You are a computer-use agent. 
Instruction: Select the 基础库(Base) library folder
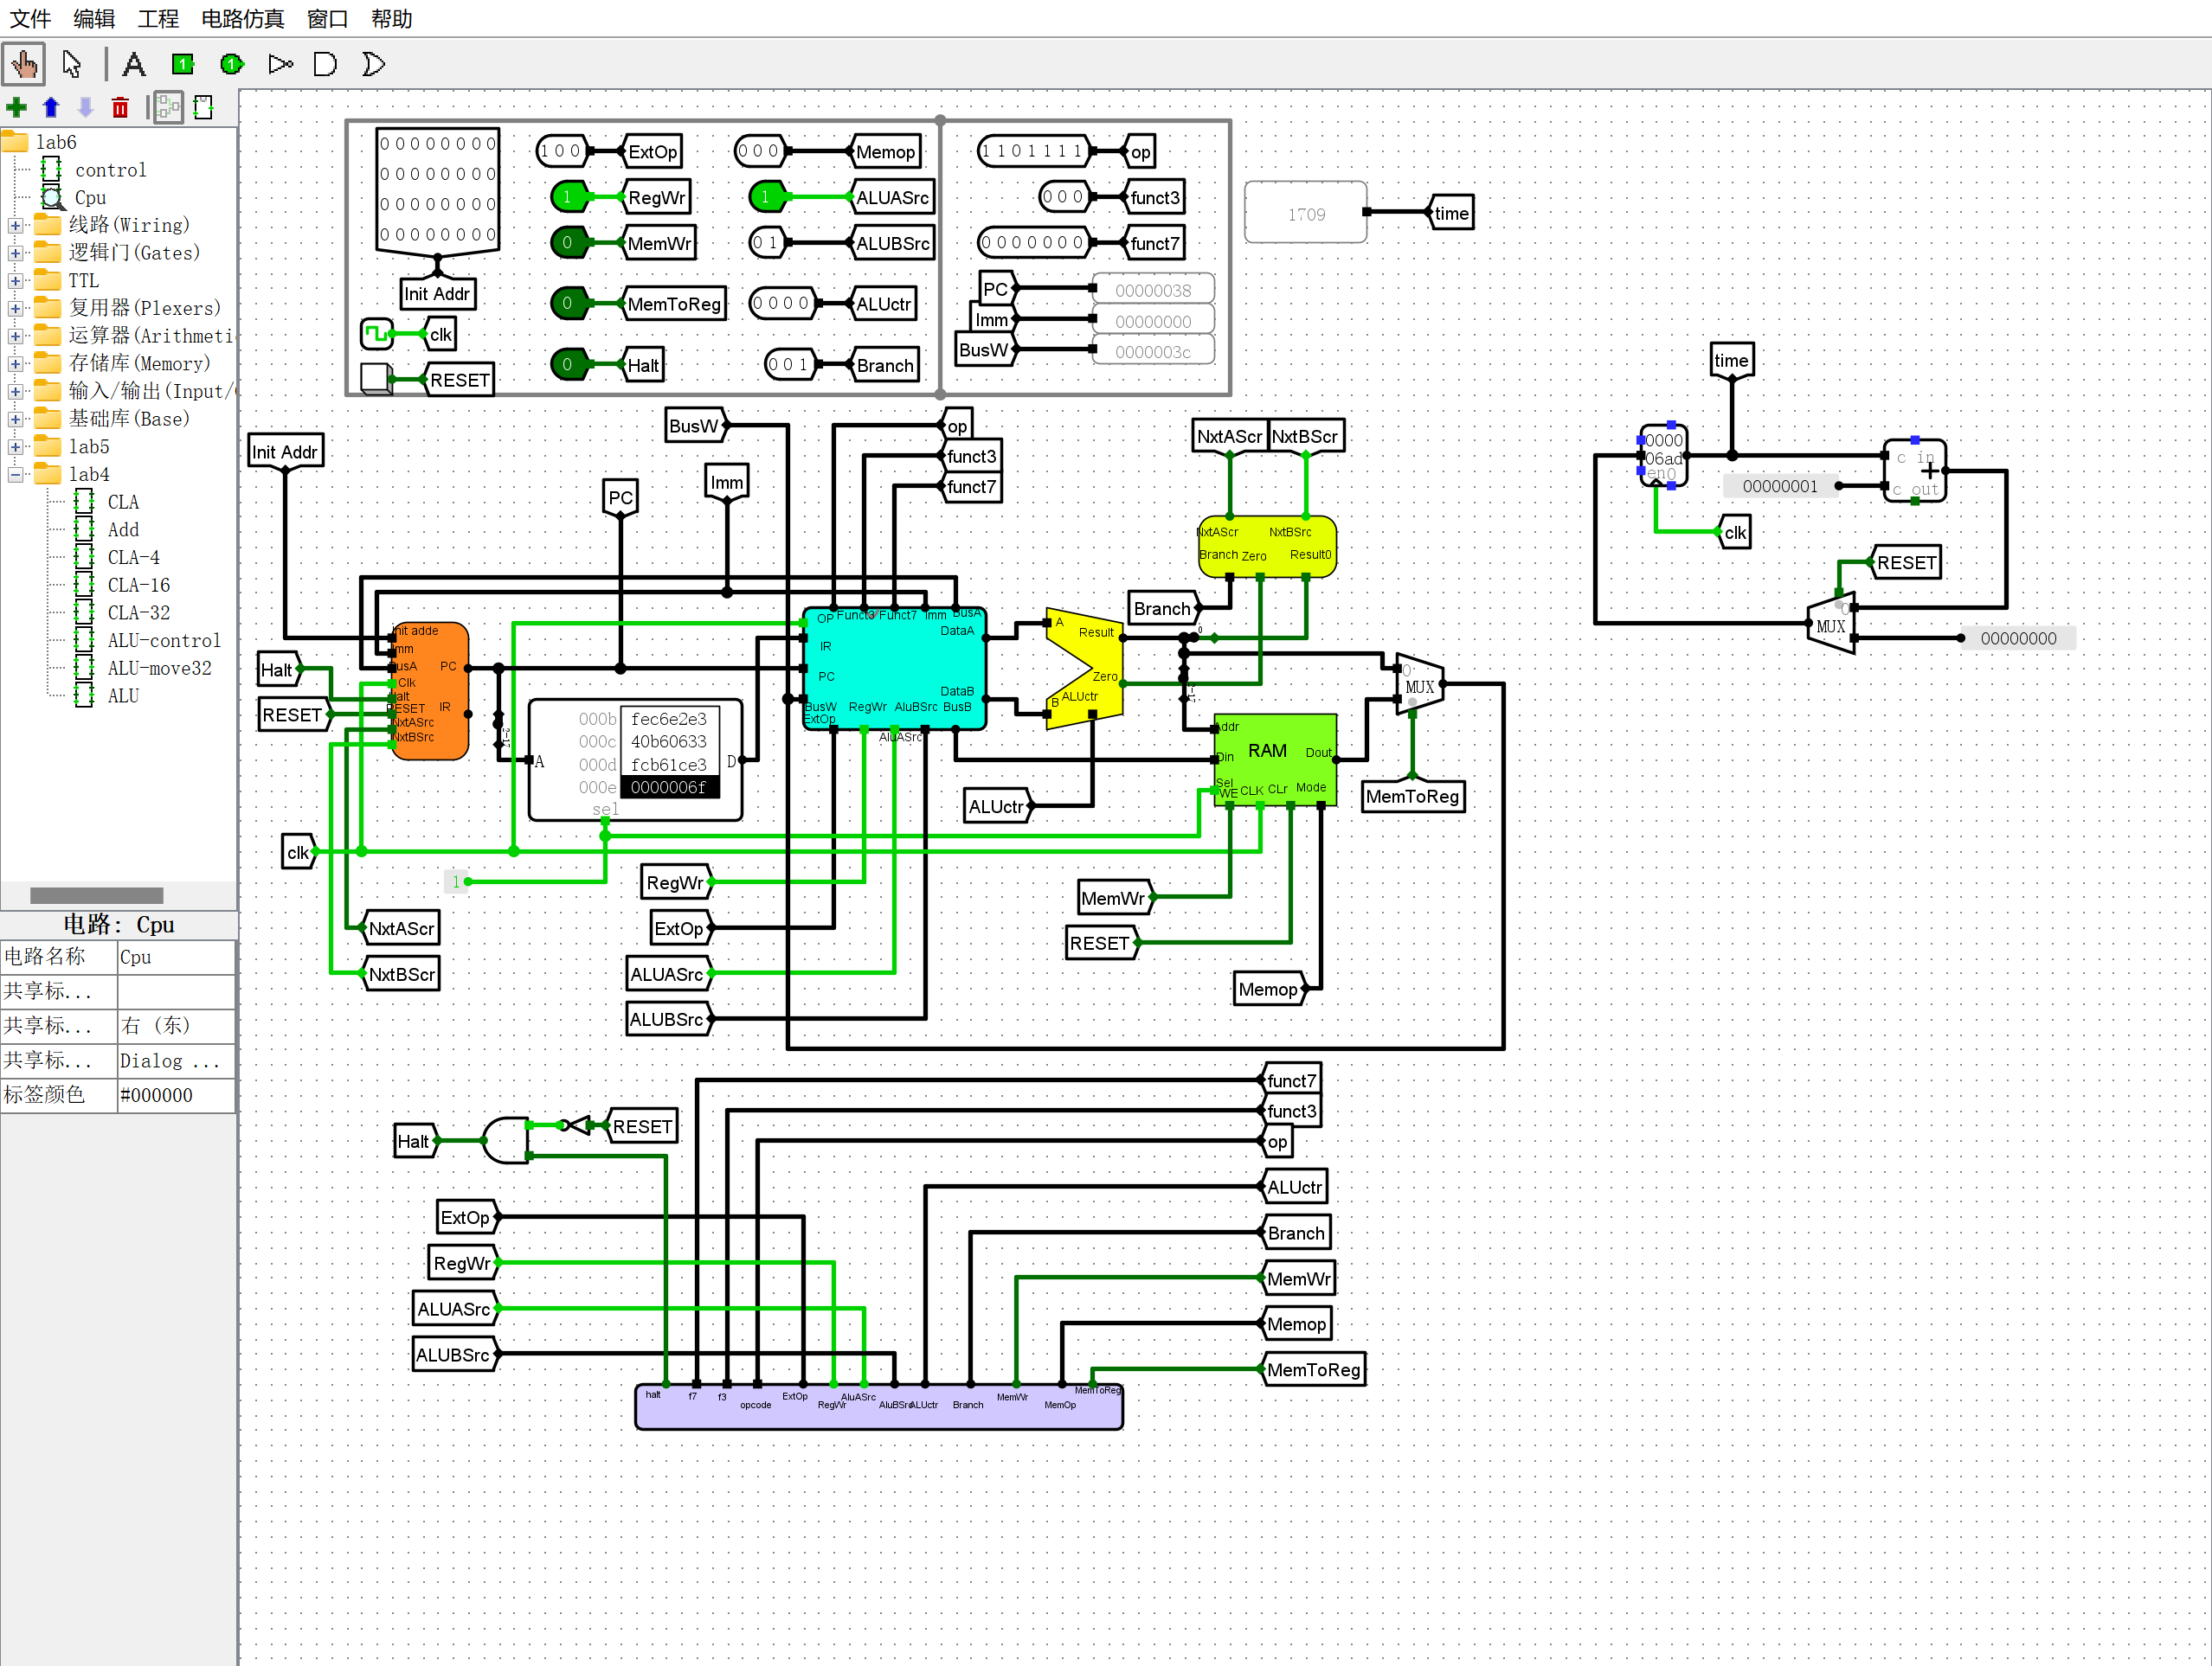click(x=129, y=419)
